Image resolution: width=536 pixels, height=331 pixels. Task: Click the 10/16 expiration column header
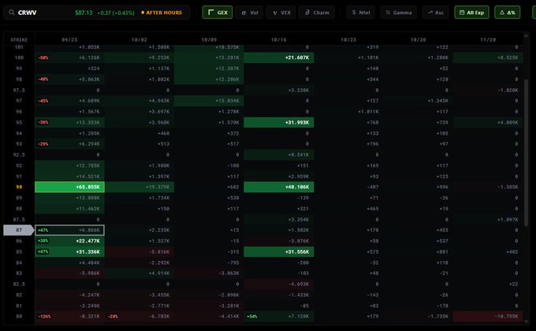tap(278, 39)
